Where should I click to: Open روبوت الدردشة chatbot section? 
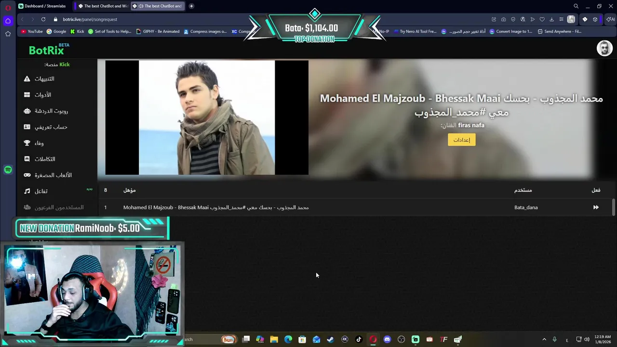coord(46,111)
